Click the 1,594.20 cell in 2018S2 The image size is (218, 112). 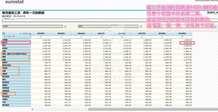(188, 46)
